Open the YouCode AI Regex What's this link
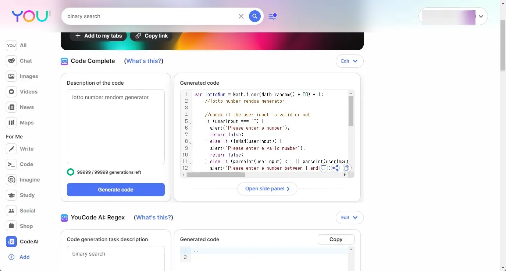The width and height of the screenshot is (506, 271). pyautogui.click(x=153, y=218)
